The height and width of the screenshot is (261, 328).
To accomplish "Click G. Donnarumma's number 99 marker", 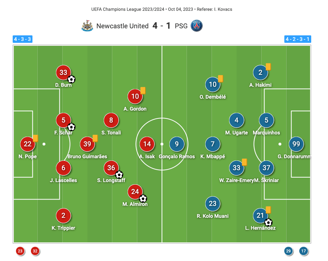I will [296, 144].
